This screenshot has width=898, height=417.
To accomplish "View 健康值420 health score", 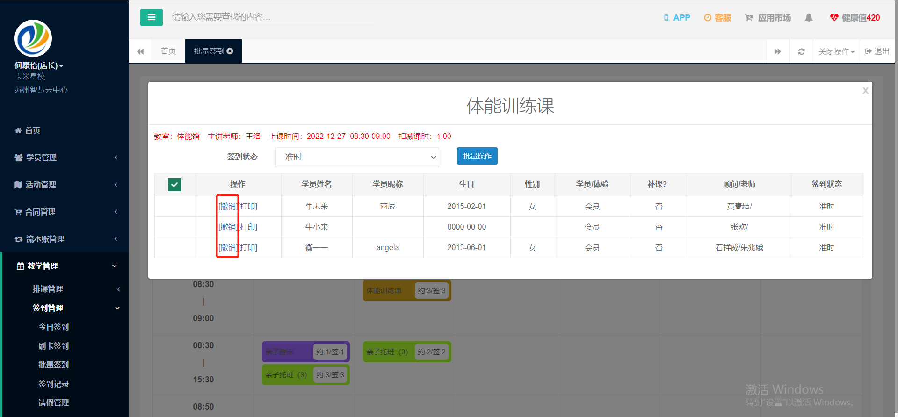I will click(x=855, y=18).
